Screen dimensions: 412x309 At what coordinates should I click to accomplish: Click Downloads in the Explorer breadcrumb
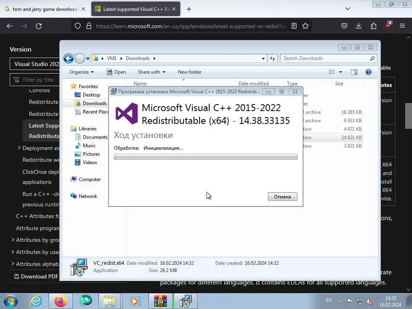(x=138, y=58)
